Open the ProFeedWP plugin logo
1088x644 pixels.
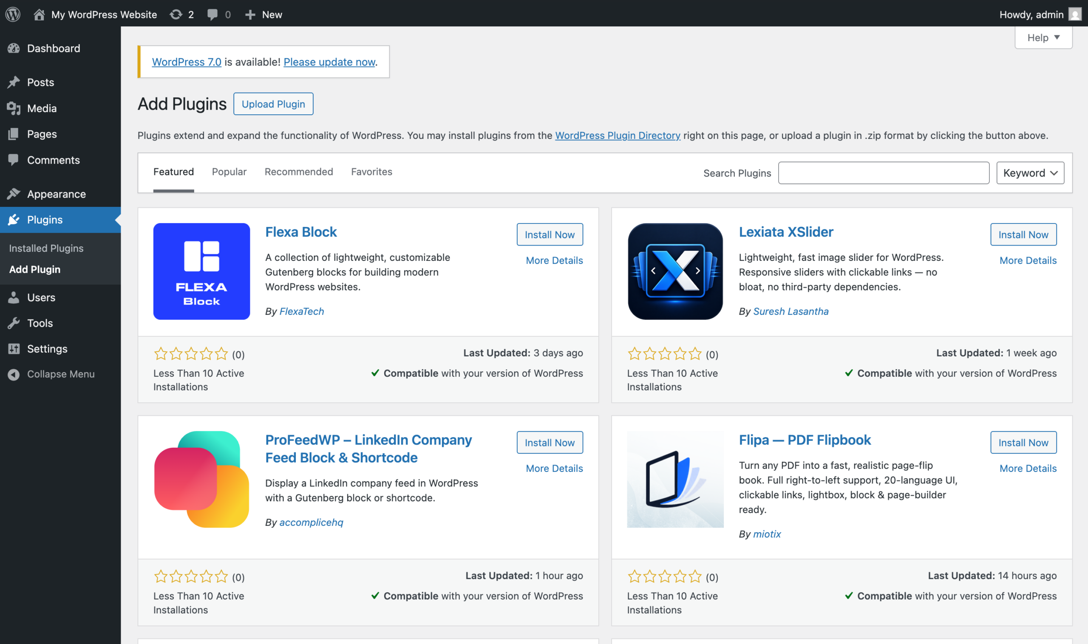(201, 479)
